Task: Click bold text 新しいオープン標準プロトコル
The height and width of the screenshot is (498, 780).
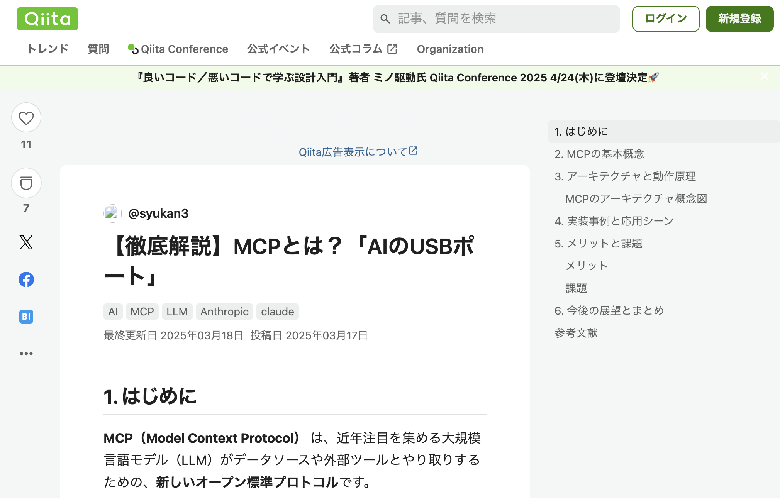Action: pos(247,482)
